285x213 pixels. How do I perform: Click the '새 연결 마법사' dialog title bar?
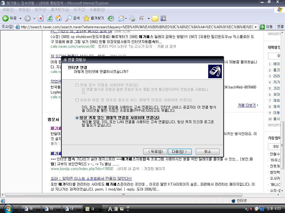coord(142,60)
